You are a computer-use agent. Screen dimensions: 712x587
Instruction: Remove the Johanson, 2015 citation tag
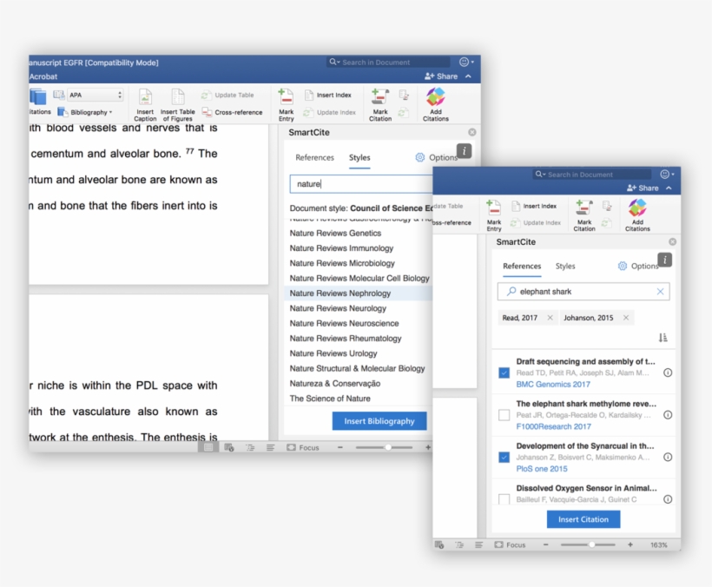coord(624,318)
